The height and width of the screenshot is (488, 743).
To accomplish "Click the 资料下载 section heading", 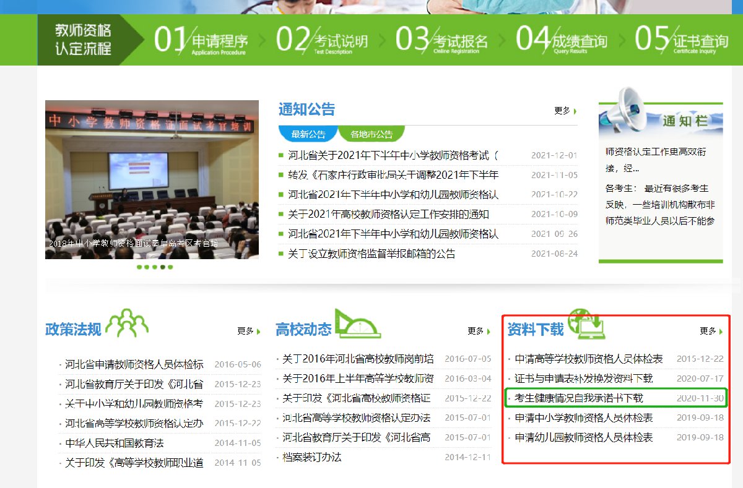I will click(x=536, y=330).
